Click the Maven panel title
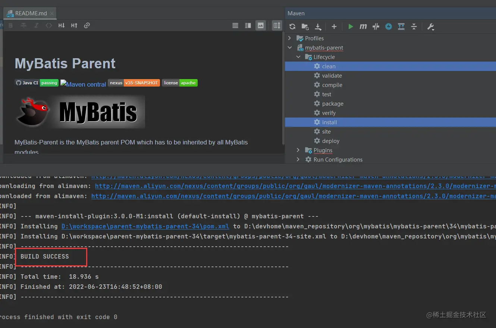 tap(296, 13)
